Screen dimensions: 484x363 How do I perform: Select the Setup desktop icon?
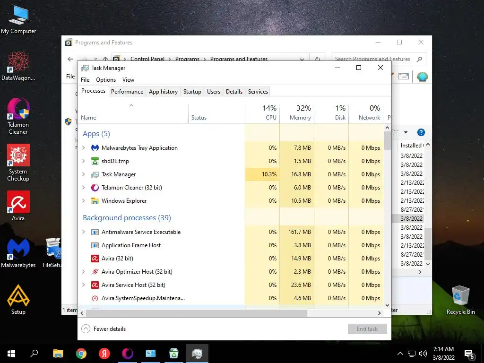click(18, 299)
